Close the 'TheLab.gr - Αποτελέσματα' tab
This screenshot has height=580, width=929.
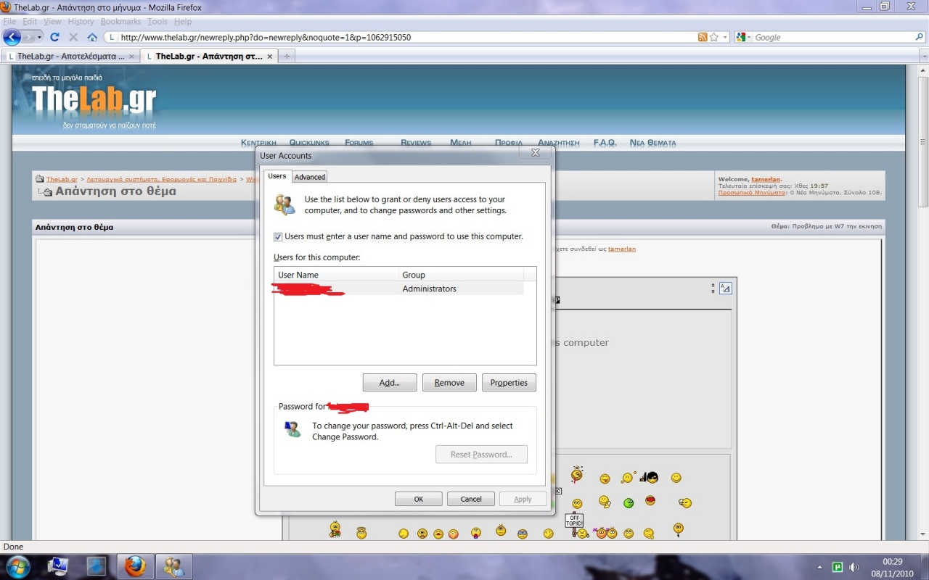pos(131,56)
